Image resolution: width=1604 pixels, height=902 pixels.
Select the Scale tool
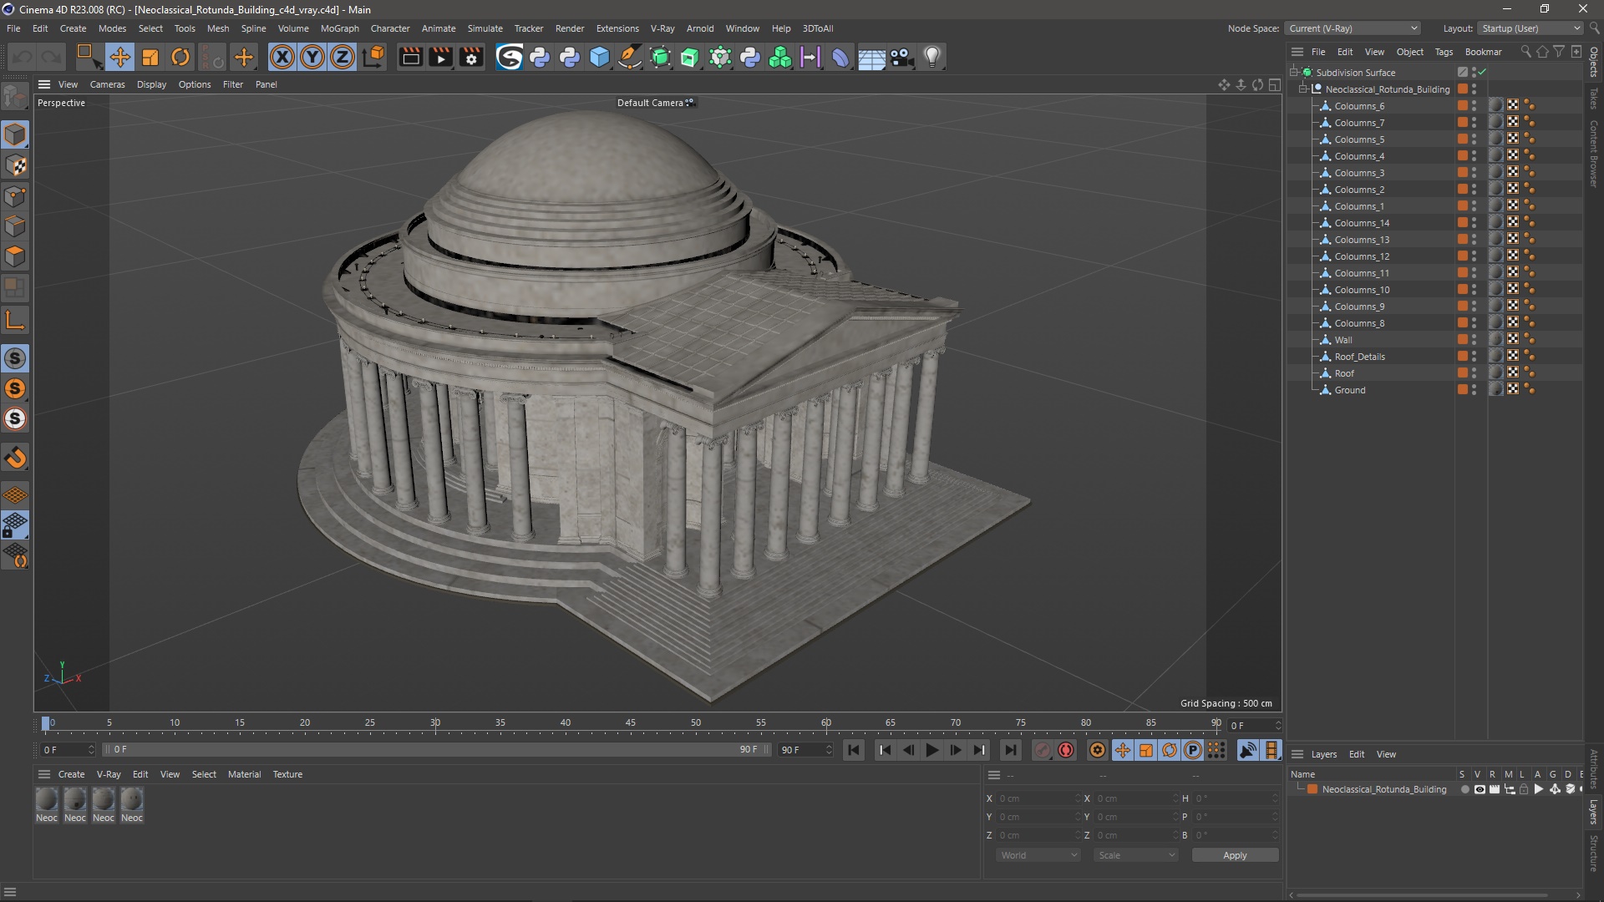[150, 57]
